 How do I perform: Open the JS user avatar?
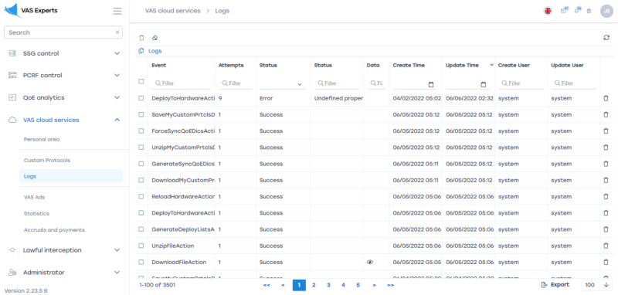pyautogui.click(x=606, y=11)
